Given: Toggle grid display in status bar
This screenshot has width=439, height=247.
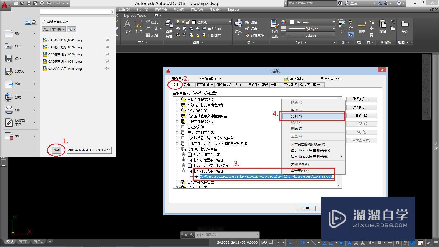Looking at the screenshot, I should click(x=271, y=243).
